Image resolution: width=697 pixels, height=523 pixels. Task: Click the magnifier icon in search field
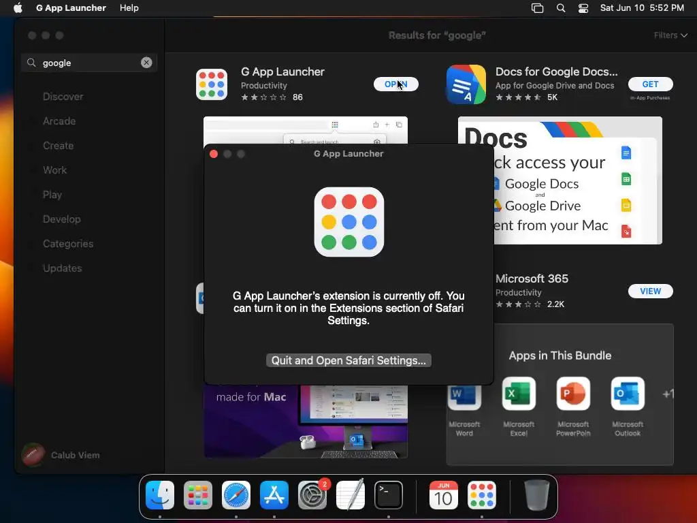(x=31, y=63)
